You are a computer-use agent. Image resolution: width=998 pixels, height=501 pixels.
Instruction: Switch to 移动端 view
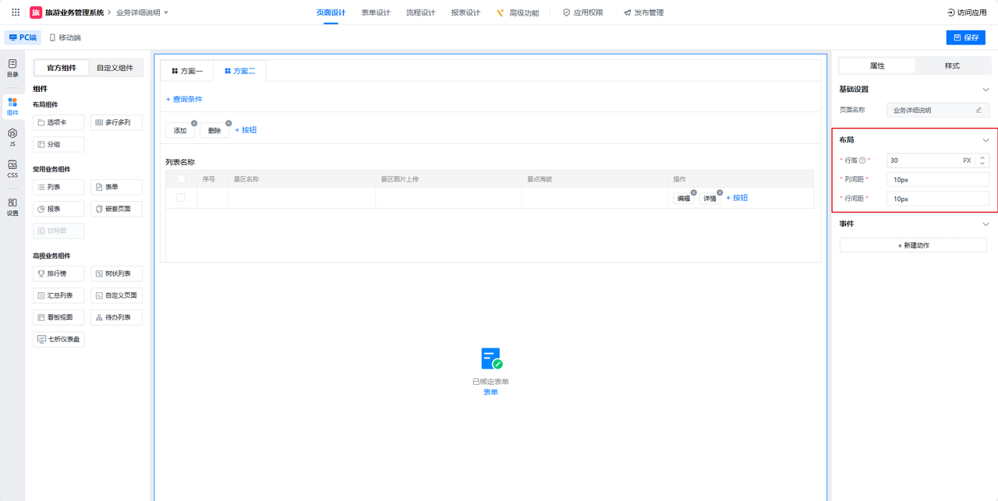[65, 37]
